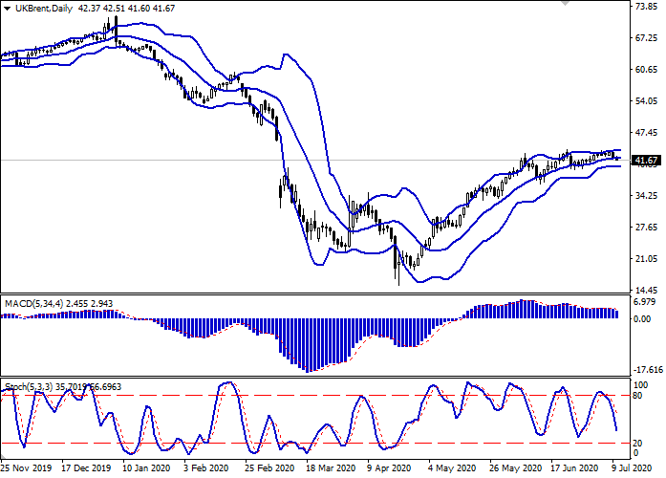Select the 41.67 current price tag
This screenshot has width=666, height=478.
click(647, 160)
